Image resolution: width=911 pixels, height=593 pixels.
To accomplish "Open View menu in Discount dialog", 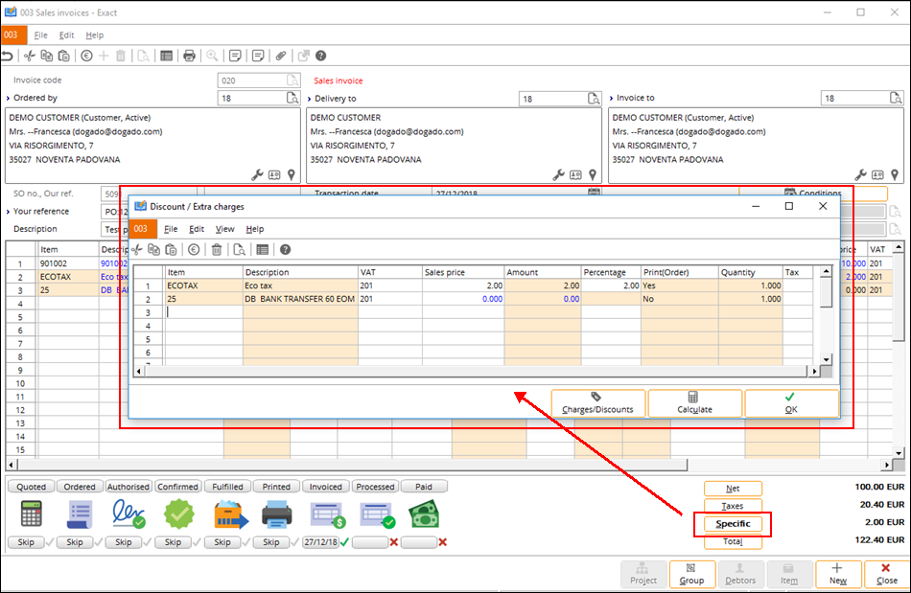I will point(224,229).
